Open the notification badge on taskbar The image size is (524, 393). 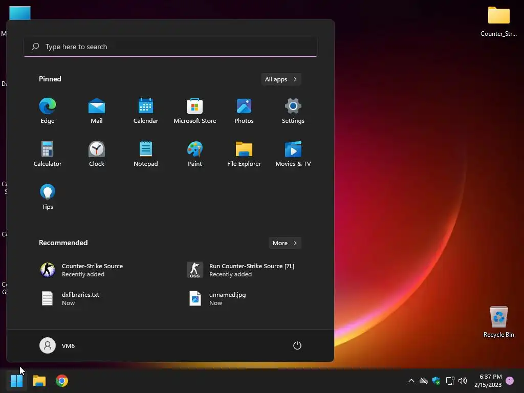click(x=510, y=381)
